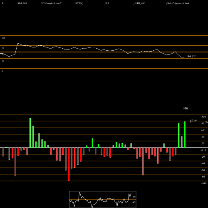Click the 'SI MunafaSutraR' header label
208x208 pixels.
pyautogui.click(x=51, y=3)
